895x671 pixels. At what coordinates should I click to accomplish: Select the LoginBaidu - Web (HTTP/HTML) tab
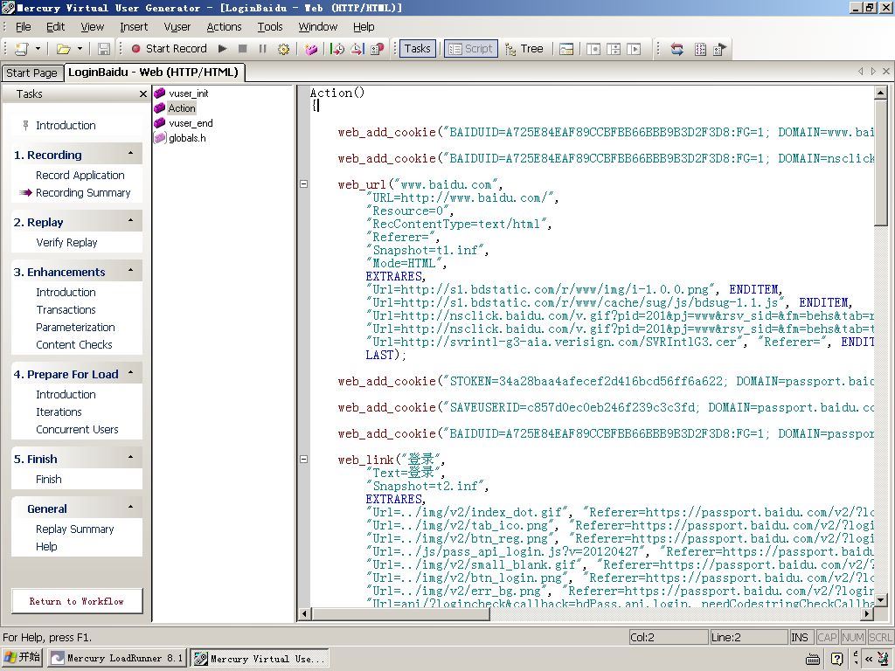tap(153, 72)
